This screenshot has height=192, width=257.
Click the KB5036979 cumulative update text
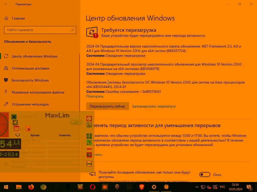click(x=164, y=66)
